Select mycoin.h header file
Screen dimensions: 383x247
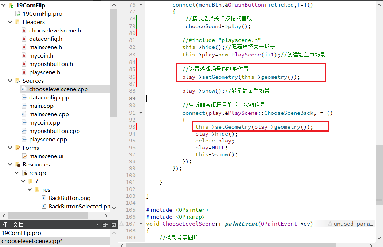tap(41, 56)
